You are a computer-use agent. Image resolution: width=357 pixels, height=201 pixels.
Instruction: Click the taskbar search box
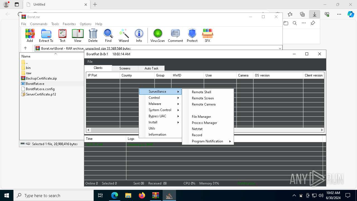tap(54, 195)
